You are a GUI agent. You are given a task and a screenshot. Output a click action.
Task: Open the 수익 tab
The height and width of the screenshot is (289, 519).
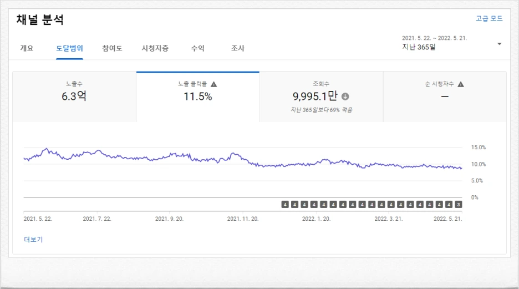point(198,48)
